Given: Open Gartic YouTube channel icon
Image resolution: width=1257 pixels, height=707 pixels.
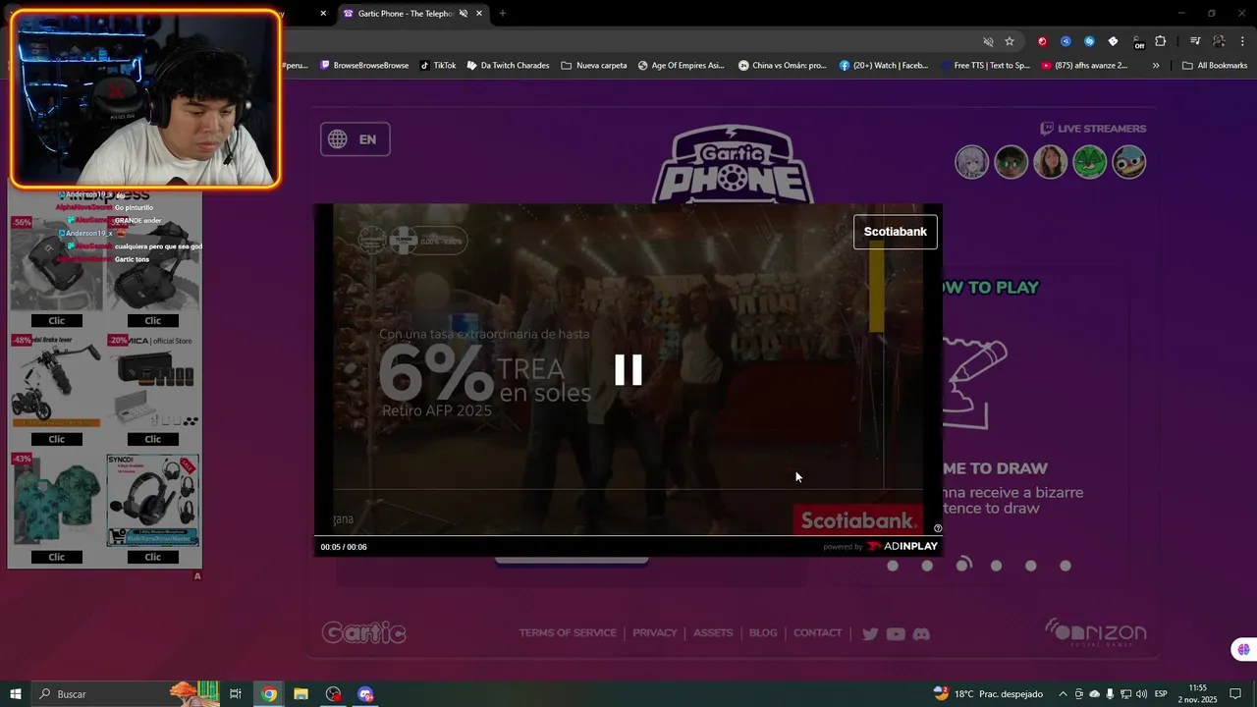Looking at the screenshot, I should click(x=896, y=634).
